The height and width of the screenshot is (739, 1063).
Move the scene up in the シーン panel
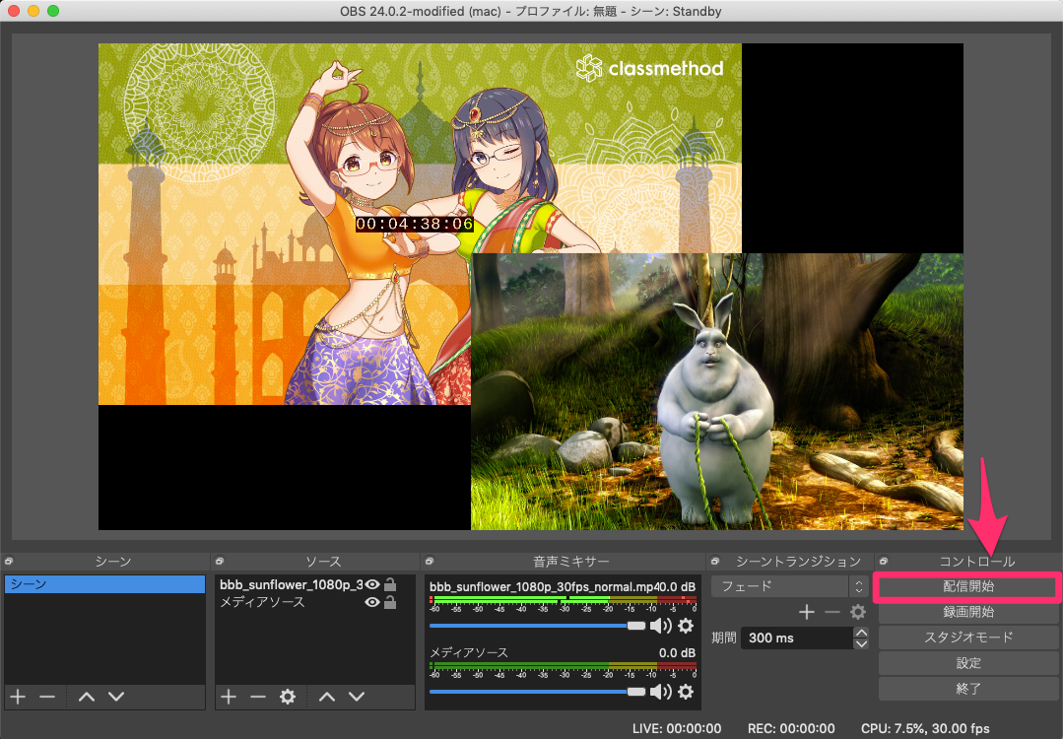pos(87,697)
